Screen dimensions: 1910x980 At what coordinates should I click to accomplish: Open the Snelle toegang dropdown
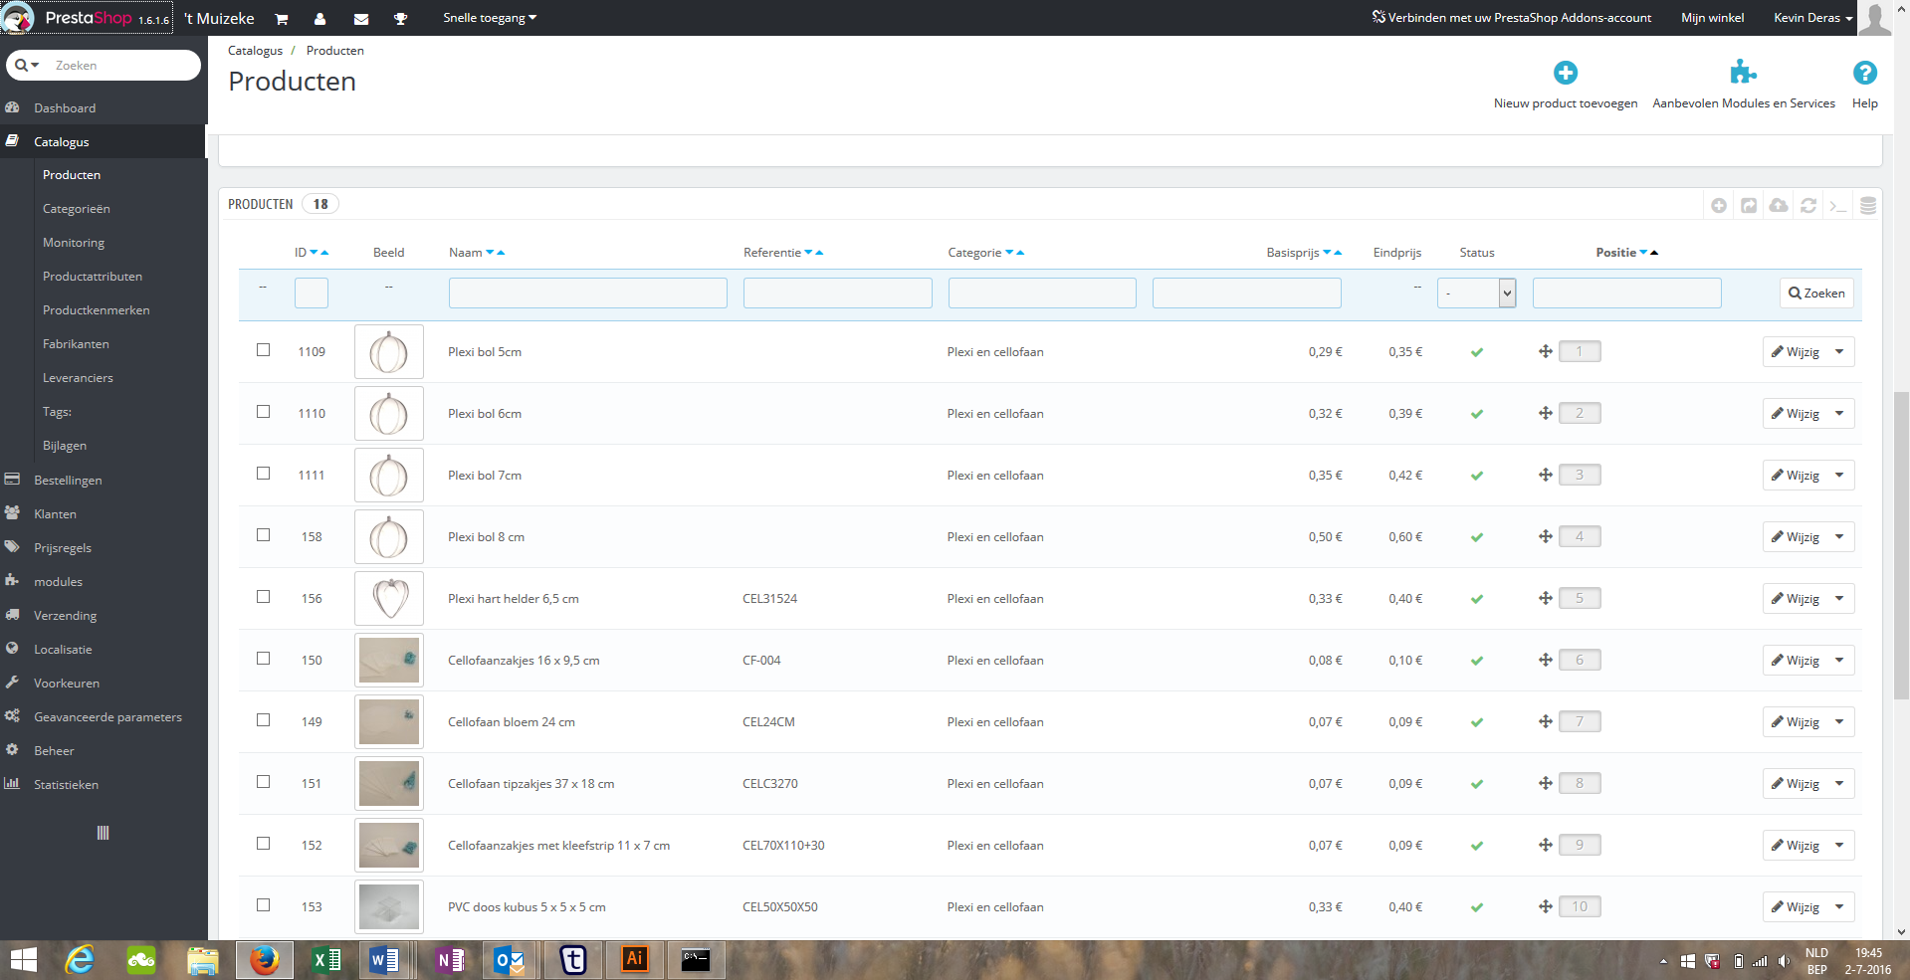click(x=490, y=18)
